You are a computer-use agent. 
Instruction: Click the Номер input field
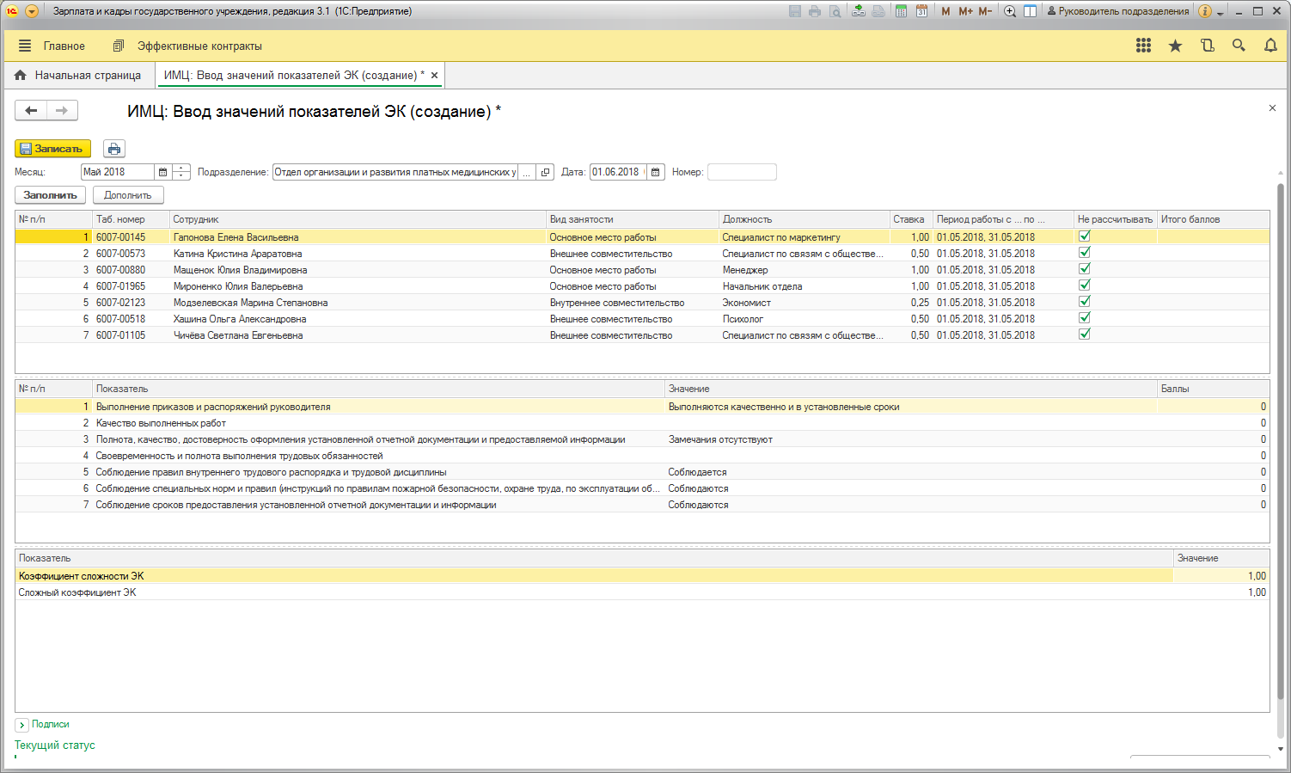tap(741, 172)
